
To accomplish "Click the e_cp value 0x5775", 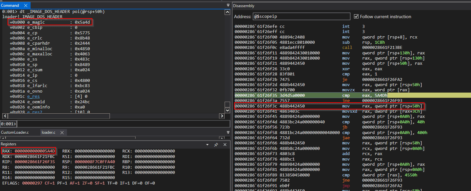I will pyautogui.click(x=82, y=33).
